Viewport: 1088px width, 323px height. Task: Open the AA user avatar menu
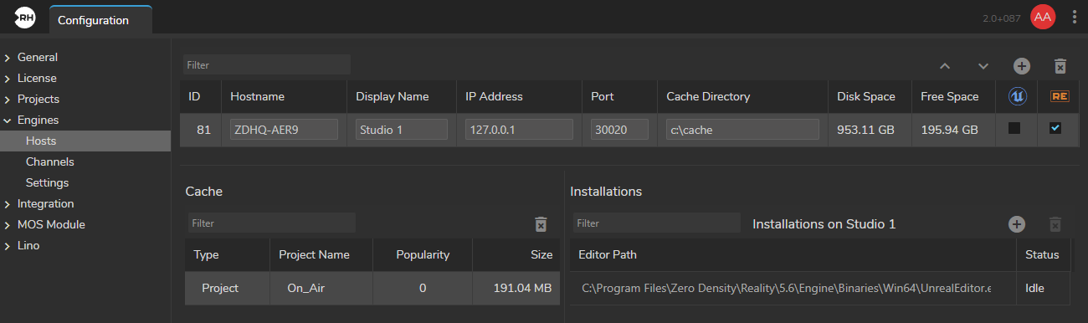(x=1042, y=17)
